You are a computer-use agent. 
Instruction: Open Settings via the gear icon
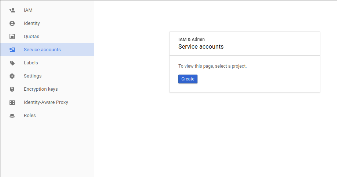click(x=12, y=76)
